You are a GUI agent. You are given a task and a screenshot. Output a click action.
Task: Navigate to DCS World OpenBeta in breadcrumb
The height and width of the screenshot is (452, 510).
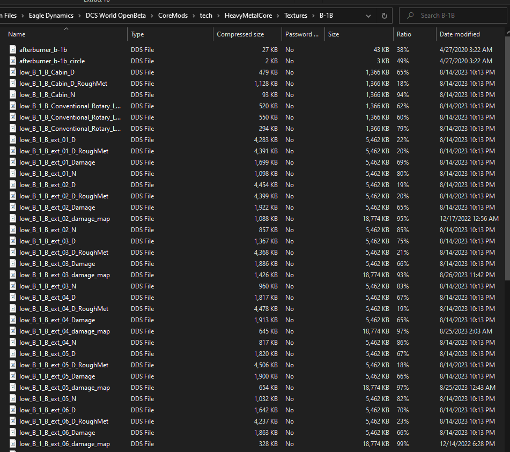pos(116,16)
